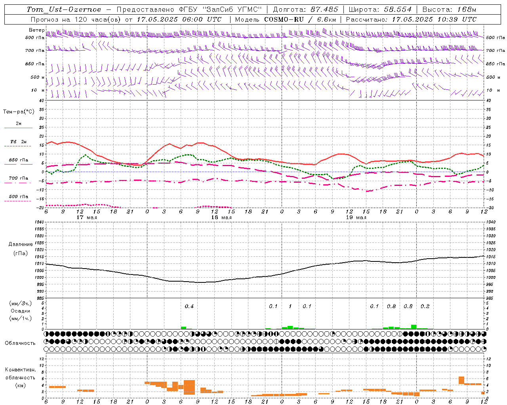Click the Рассчитано: 17.05.2025 10:39 UTC text
Image resolution: width=507 pixels, height=405 pixels.
(x=411, y=19)
